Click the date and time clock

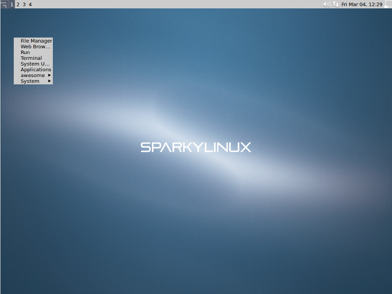pyautogui.click(x=362, y=4)
